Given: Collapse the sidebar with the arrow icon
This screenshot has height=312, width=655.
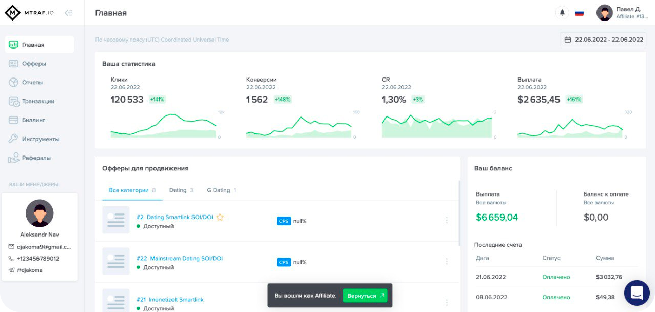Looking at the screenshot, I should 68,13.
